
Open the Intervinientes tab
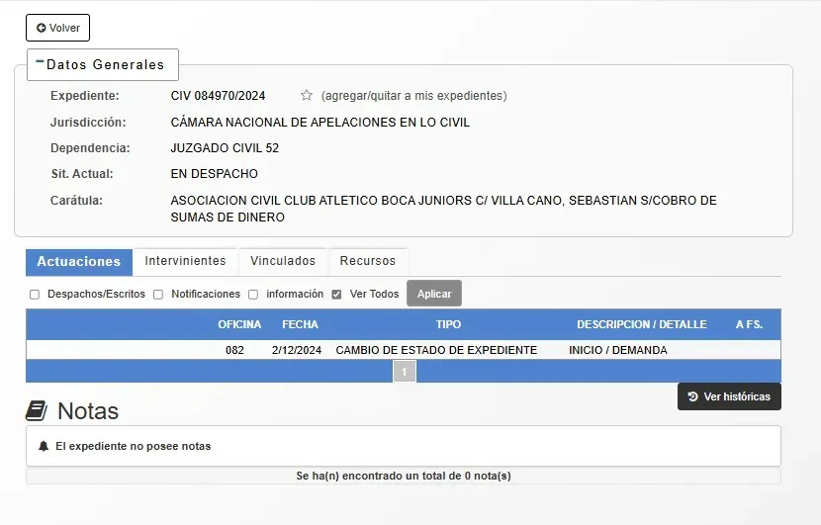(x=185, y=261)
